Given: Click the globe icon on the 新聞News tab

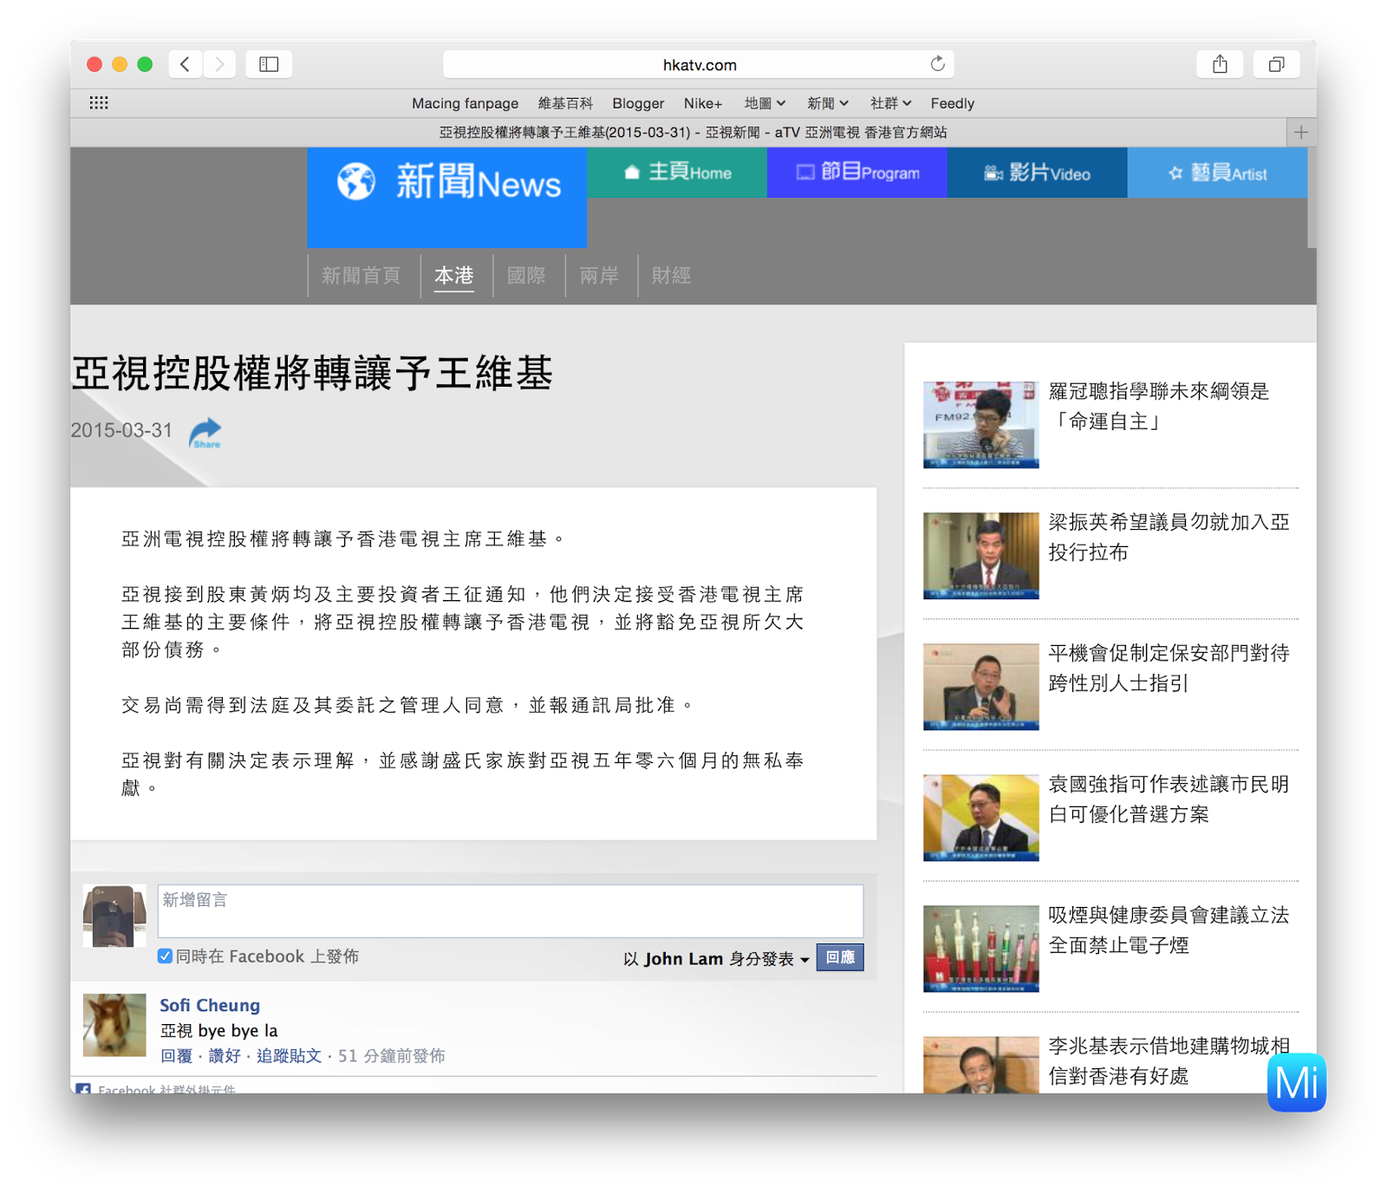Looking at the screenshot, I should pos(355,181).
